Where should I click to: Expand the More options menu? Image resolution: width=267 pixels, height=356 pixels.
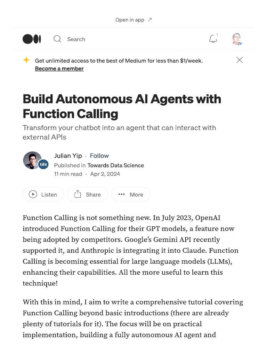coord(131,195)
